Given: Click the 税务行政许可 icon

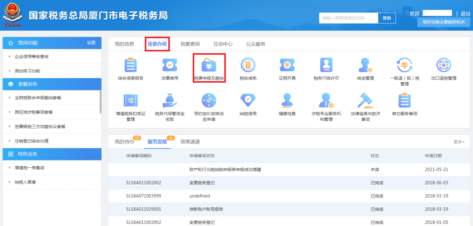Looking at the screenshot, I should [x=326, y=66].
